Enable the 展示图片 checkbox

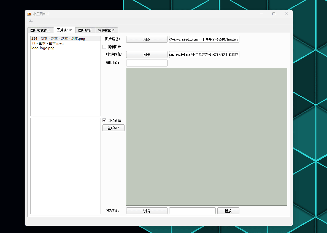(104, 47)
